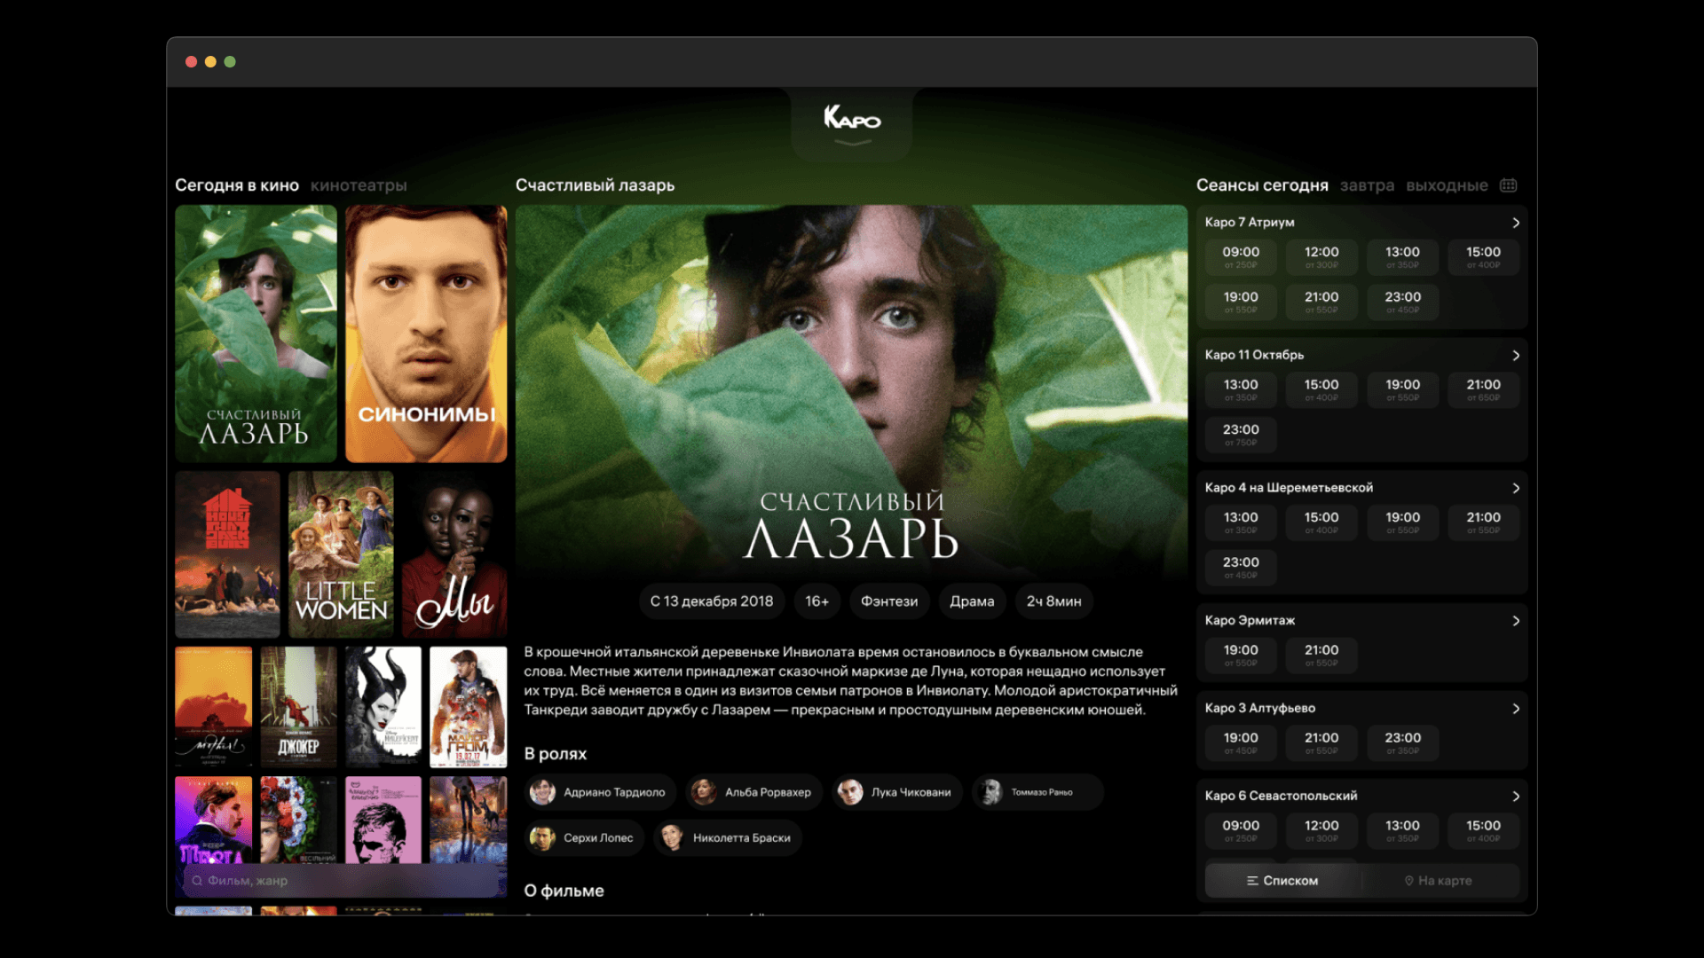
Task: Open the Джокер movie poster
Action: [x=299, y=707]
